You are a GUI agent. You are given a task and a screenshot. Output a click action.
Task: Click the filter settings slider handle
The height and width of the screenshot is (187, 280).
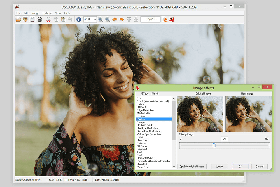click(214, 145)
